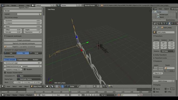Click the Удалить последнюю анимацию button
Screen dimensions: 178x100
(23, 43)
